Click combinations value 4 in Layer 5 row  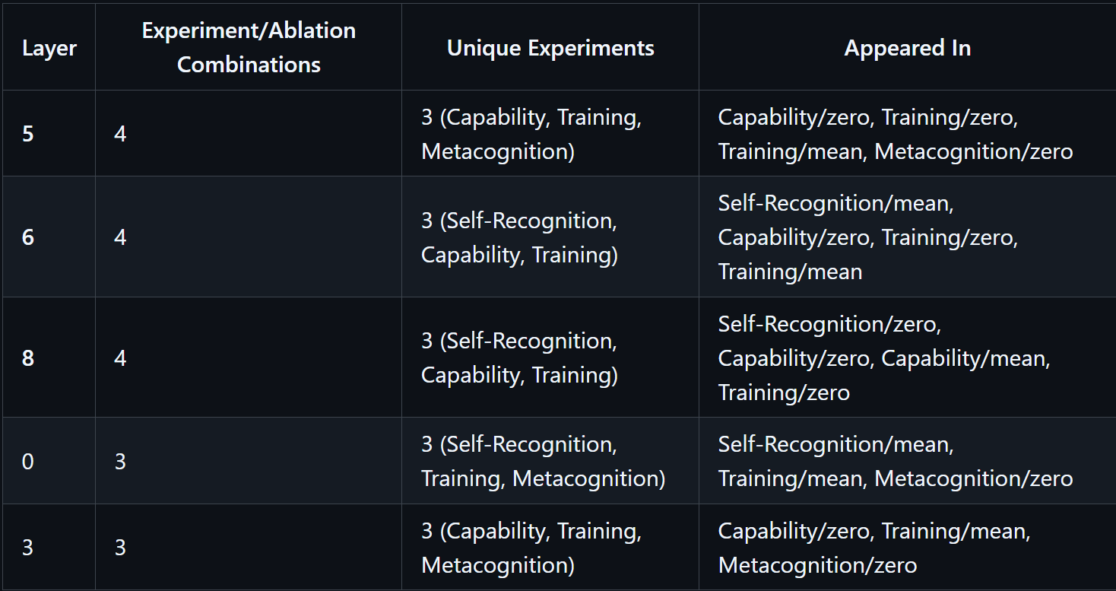[x=120, y=134]
